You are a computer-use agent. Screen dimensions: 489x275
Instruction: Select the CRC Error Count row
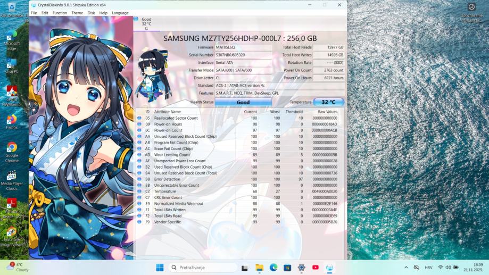click(240, 197)
